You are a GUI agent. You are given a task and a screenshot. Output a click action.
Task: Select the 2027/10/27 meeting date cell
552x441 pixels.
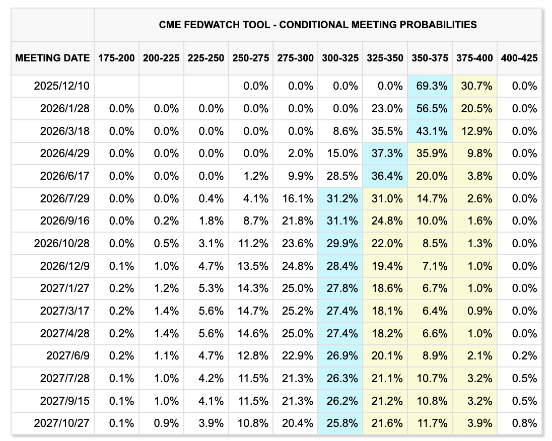(61, 423)
